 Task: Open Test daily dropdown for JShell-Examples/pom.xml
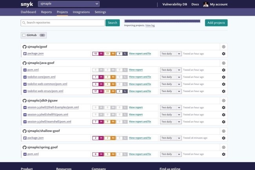pos(171,108)
